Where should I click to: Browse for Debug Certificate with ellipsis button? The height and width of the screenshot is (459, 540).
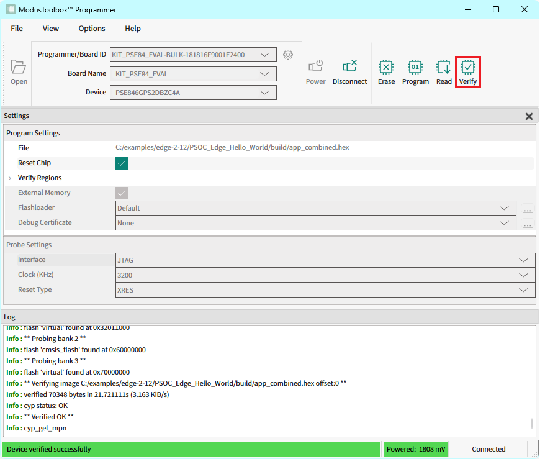[528, 224]
